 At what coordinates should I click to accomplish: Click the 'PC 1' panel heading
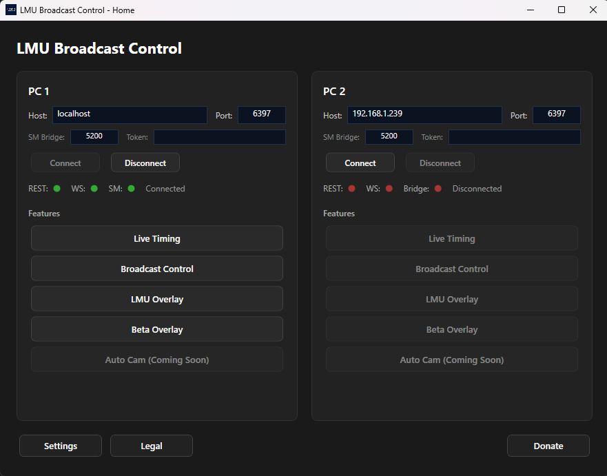tap(39, 92)
